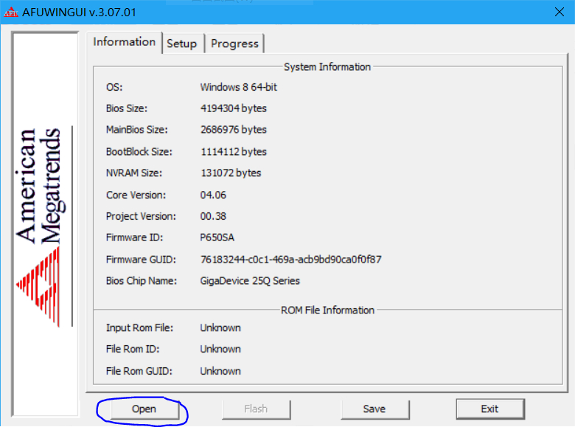The image size is (575, 427).
Task: Click the NVRAM Size: label
Action: (134, 173)
